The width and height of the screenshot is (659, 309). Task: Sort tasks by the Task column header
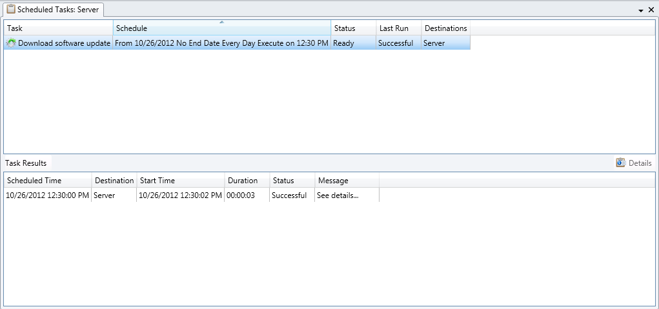[58, 28]
